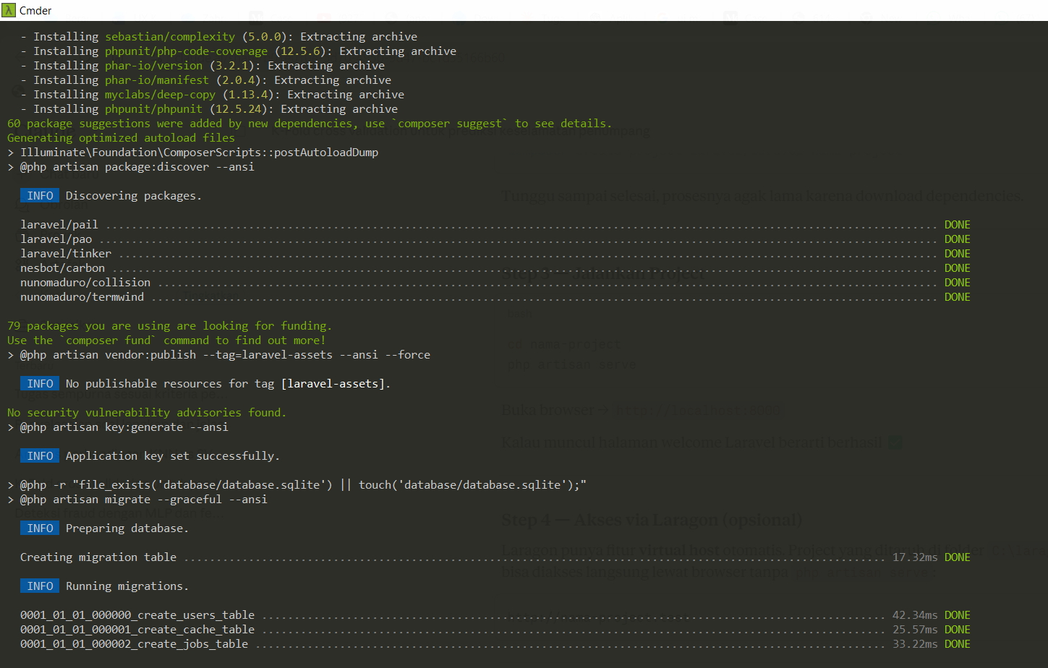The height and width of the screenshot is (668, 1048).
Task: Select the phpunit/php-code-coverage package name
Action: 186,51
